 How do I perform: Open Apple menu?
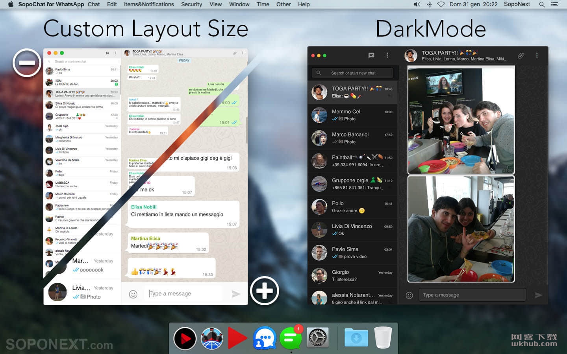(11, 4)
